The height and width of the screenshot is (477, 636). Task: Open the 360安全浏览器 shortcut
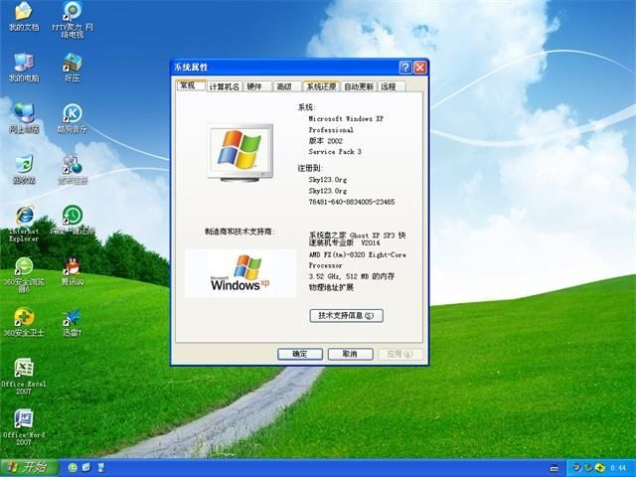click(x=24, y=275)
